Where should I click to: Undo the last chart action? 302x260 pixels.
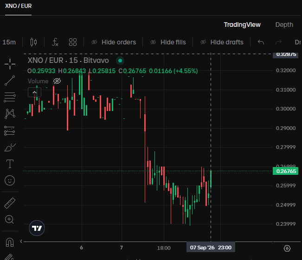[261, 42]
